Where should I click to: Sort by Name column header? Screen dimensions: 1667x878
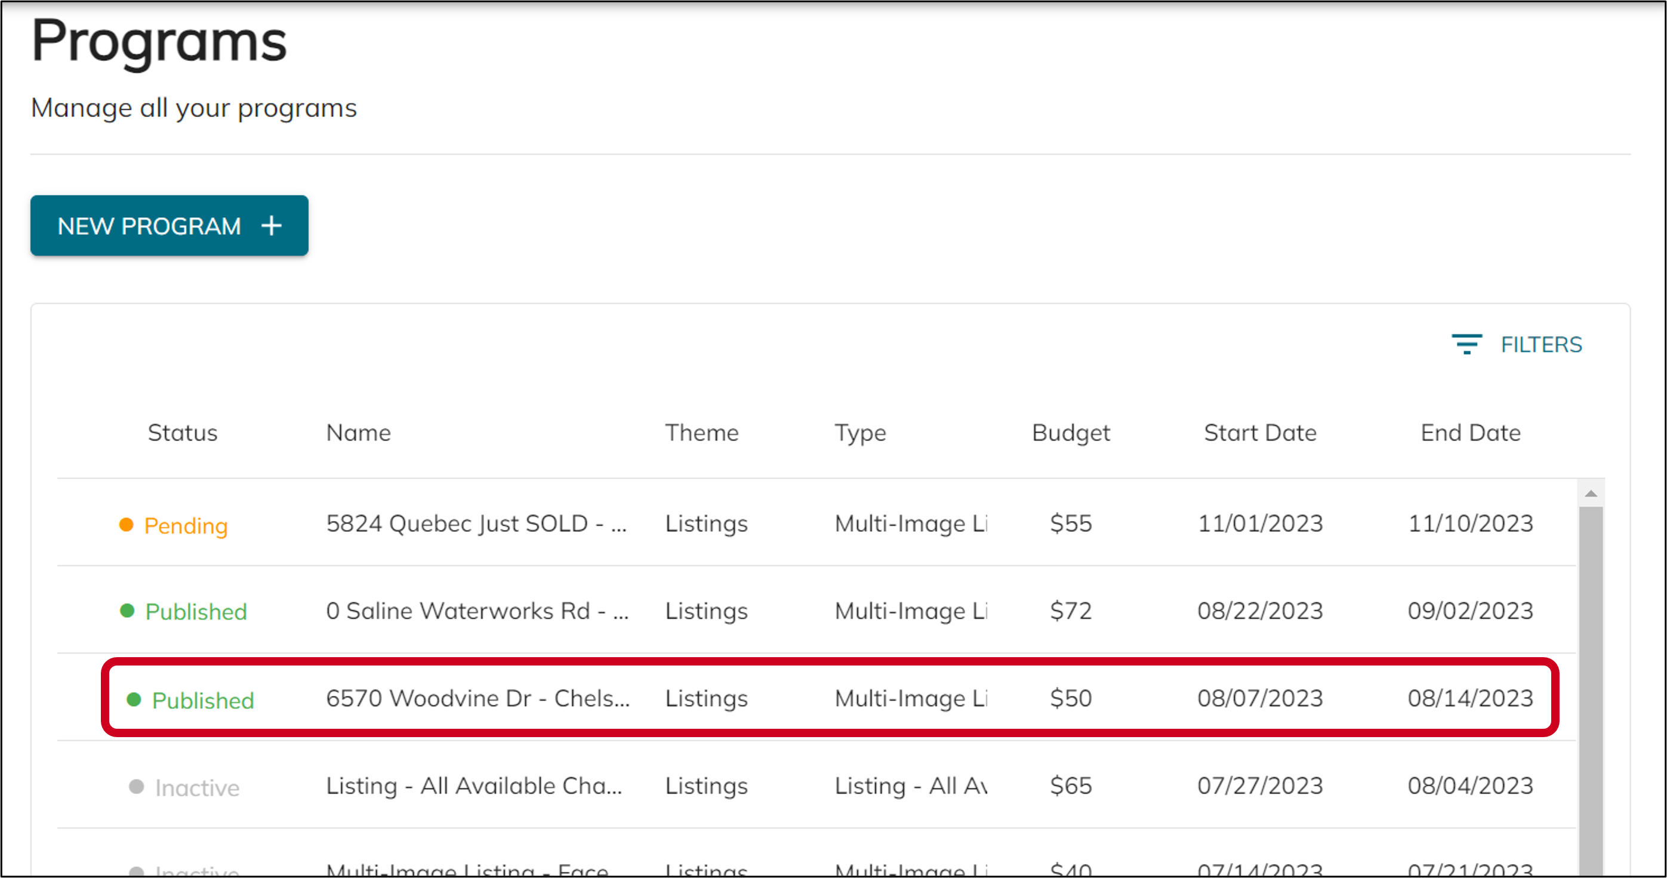(359, 432)
